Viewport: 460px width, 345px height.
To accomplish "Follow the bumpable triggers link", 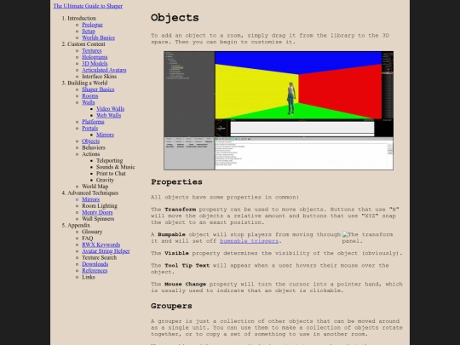I will pyautogui.click(x=249, y=241).
